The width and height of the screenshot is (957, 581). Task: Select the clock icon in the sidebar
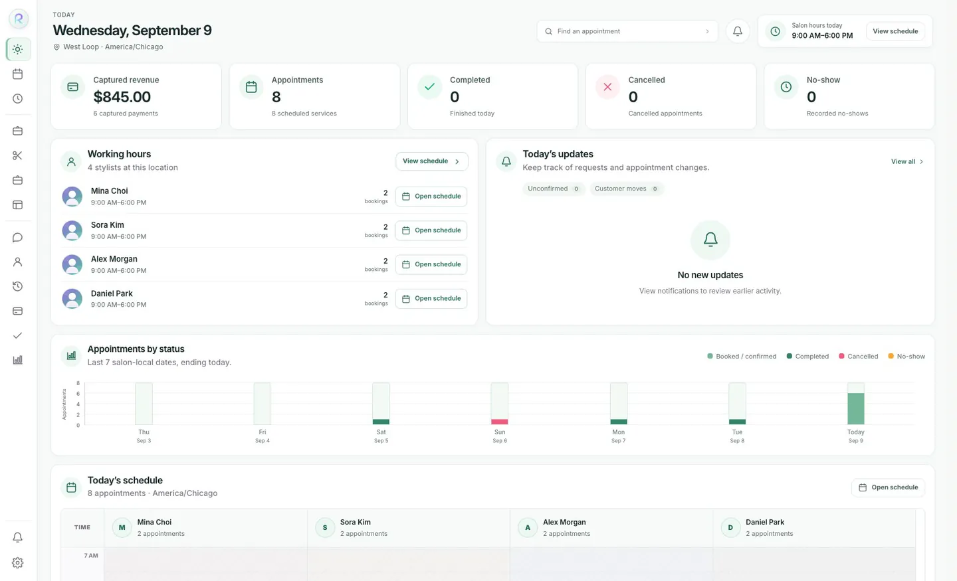(x=18, y=98)
